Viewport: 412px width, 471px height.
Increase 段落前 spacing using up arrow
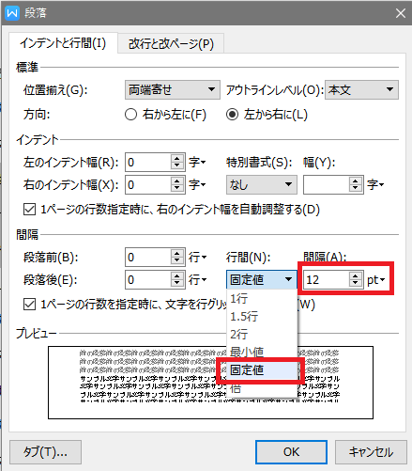coord(177,253)
